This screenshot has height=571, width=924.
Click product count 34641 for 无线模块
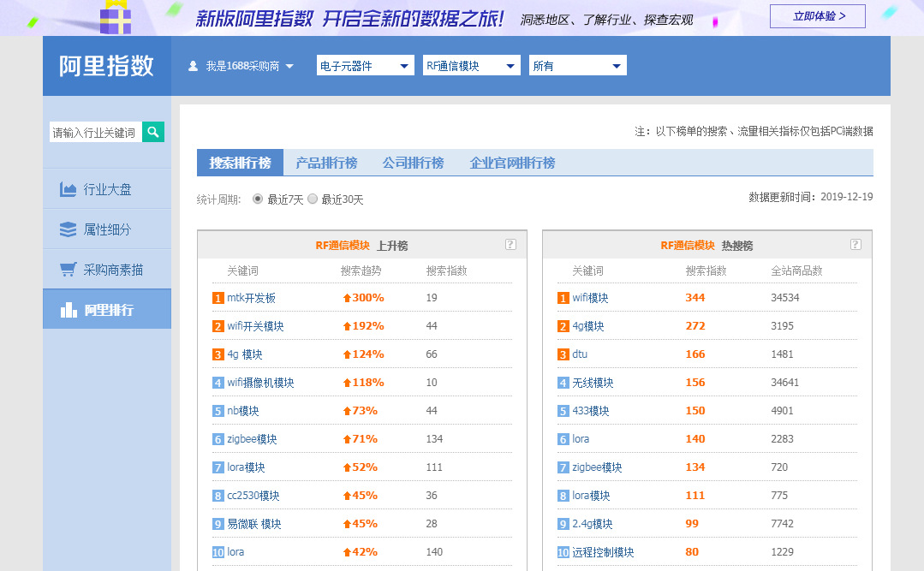point(785,383)
